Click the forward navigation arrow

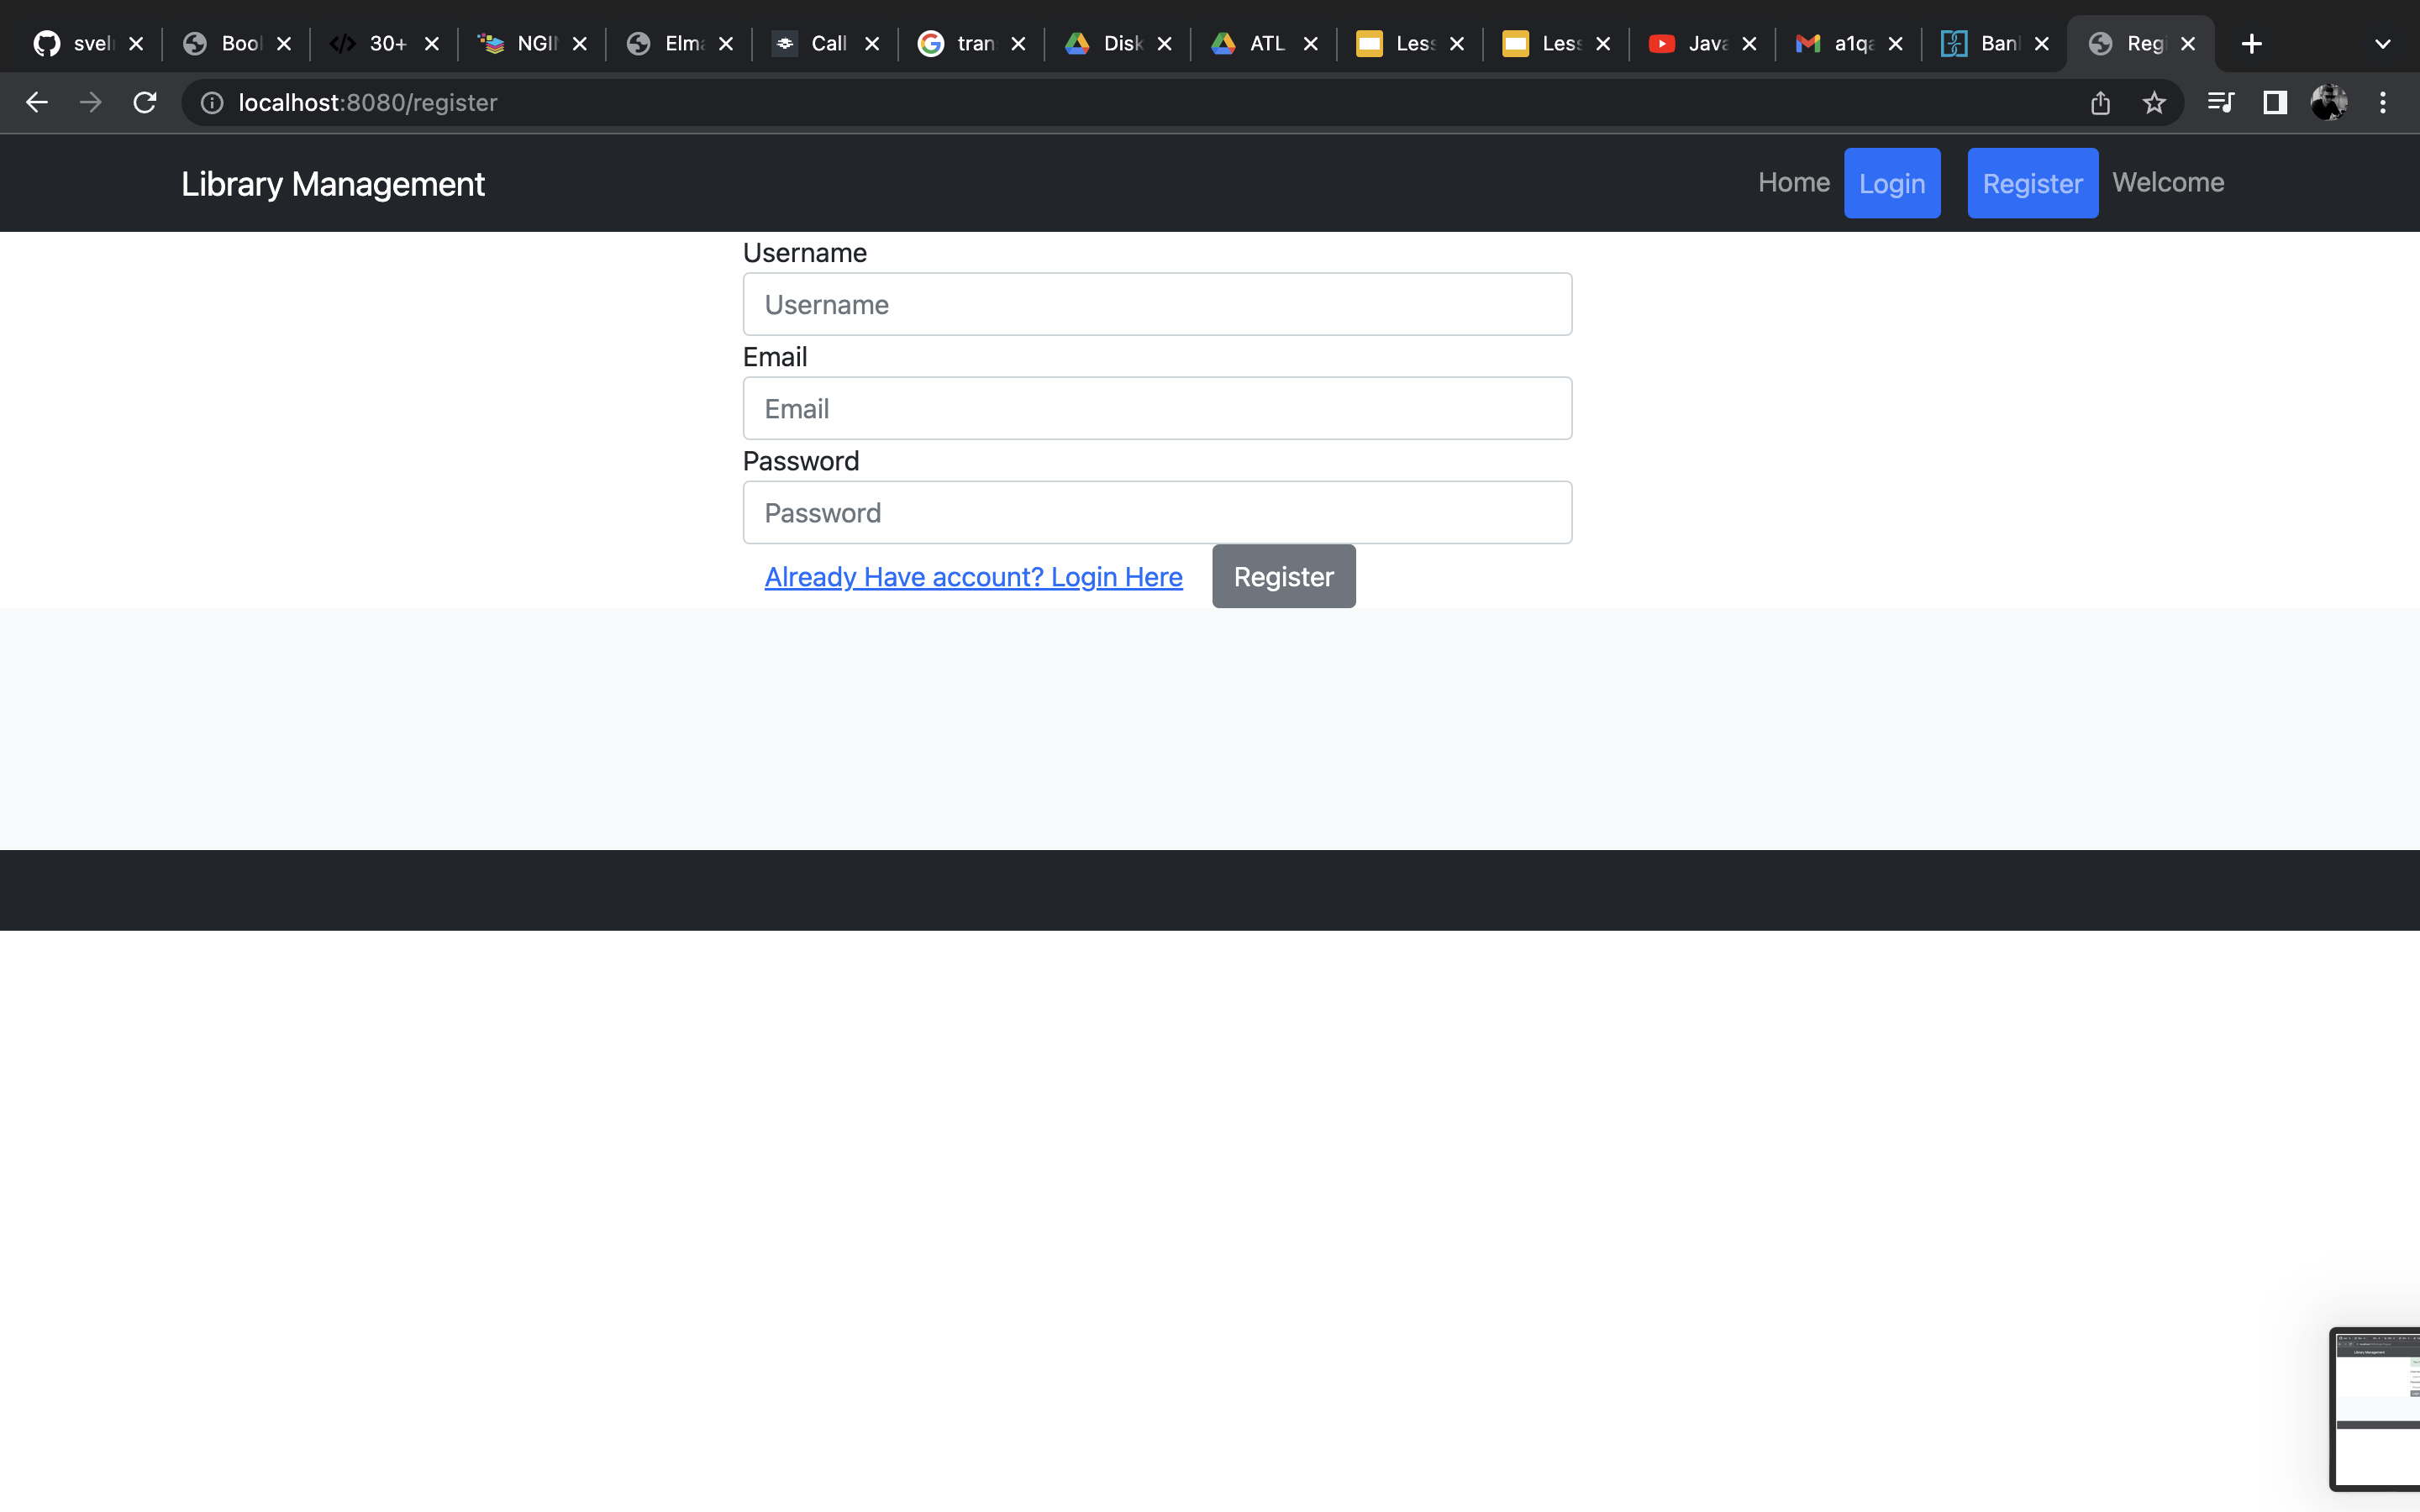(90, 102)
